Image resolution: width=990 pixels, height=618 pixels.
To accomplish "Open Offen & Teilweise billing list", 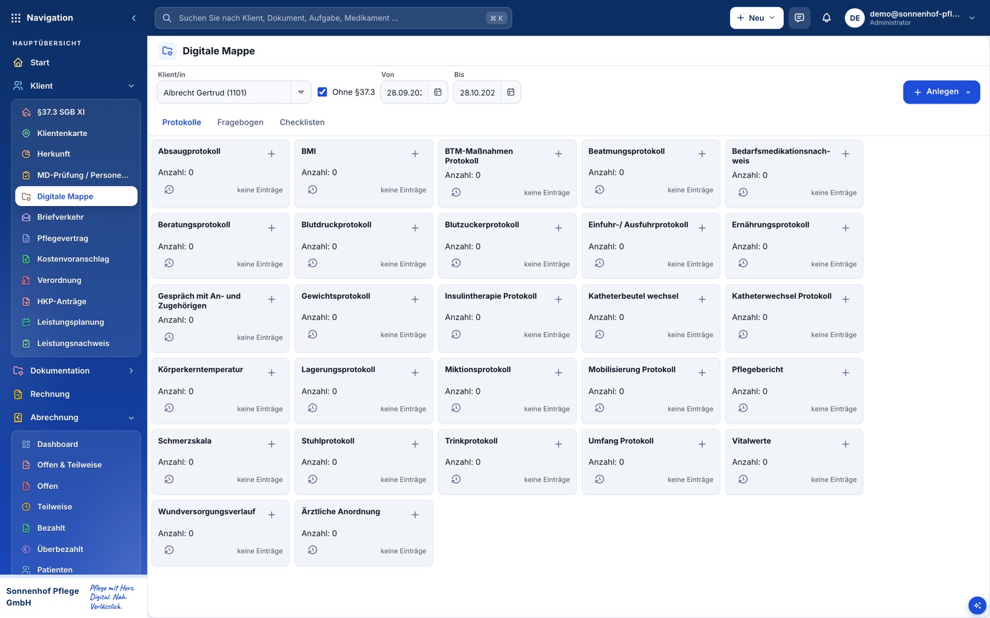I will tap(76, 465).
